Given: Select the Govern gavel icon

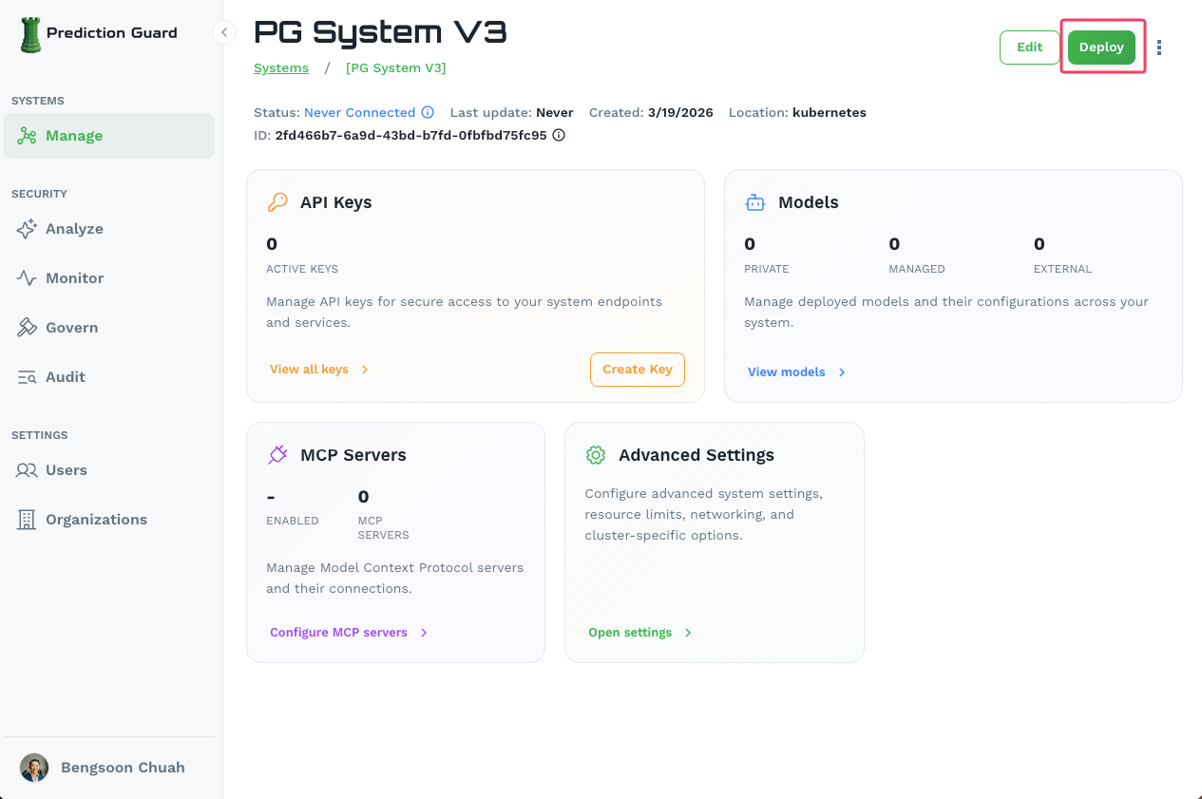Looking at the screenshot, I should [x=27, y=327].
